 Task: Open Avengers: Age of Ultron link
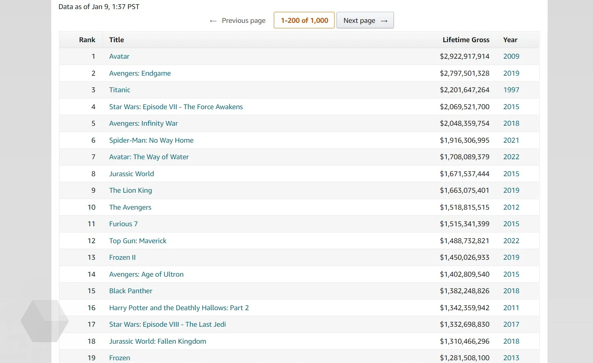(146, 274)
